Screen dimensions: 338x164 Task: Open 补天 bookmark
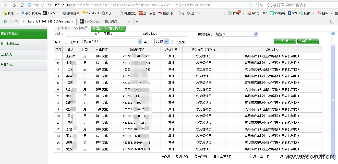click(108, 13)
